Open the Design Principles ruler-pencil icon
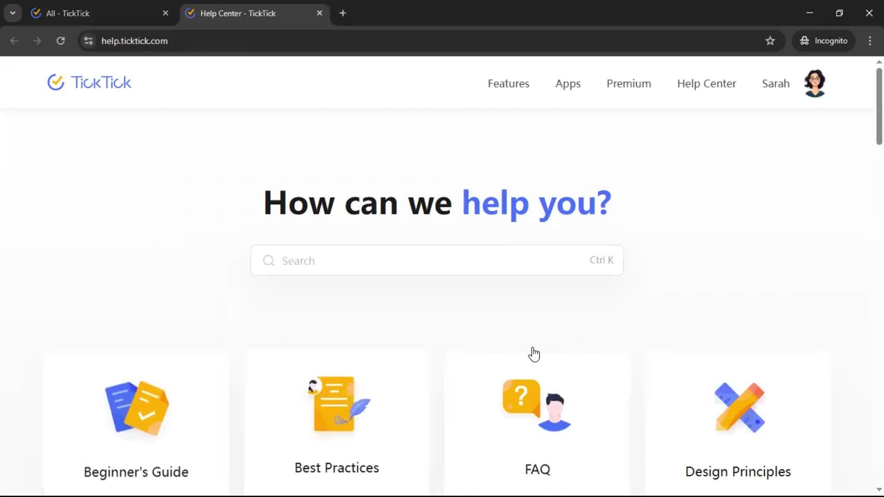The image size is (884, 497). [x=739, y=408]
